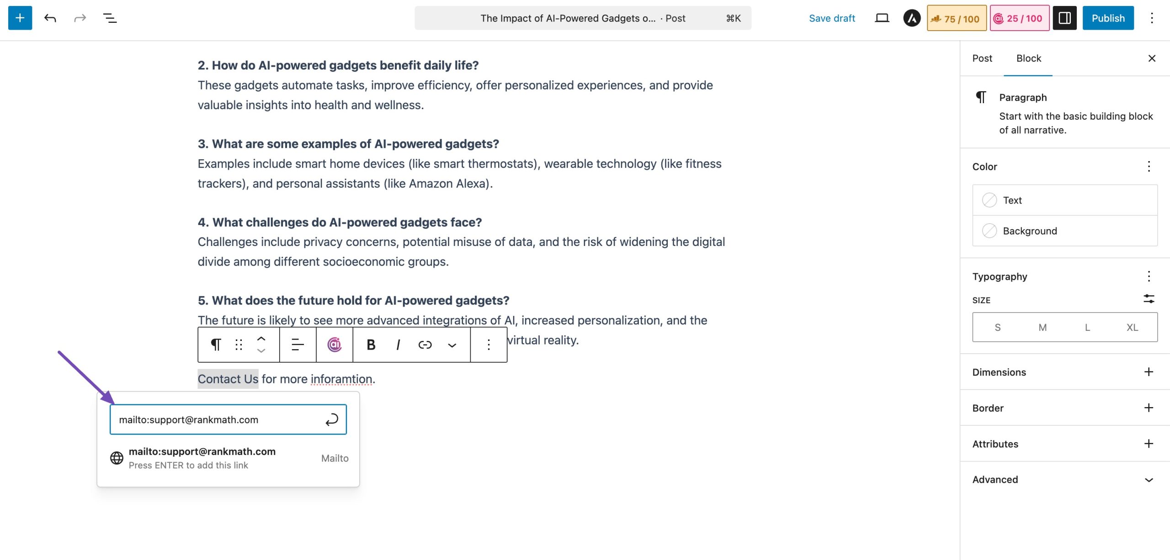
Task: Switch to the Post tab
Action: point(982,58)
